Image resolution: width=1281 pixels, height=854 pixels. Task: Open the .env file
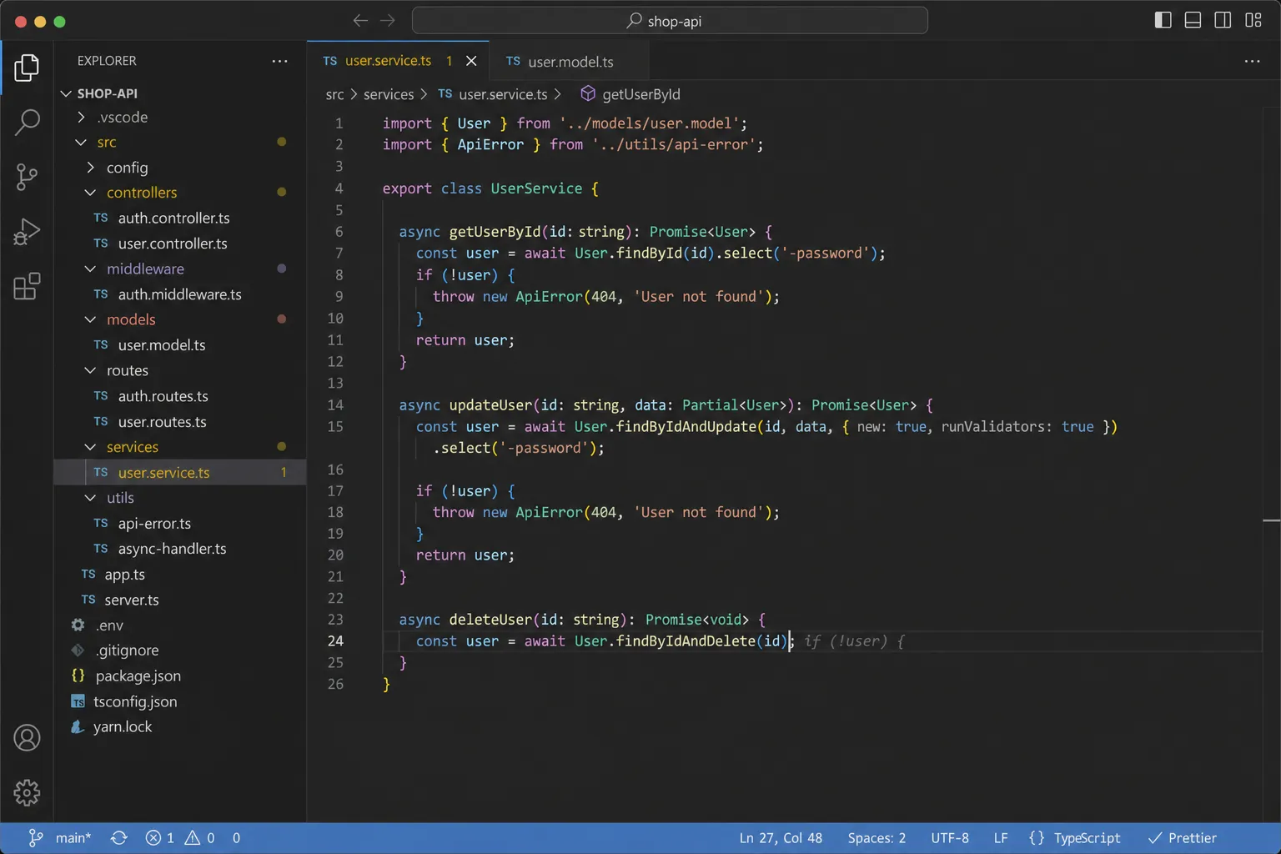point(179,625)
